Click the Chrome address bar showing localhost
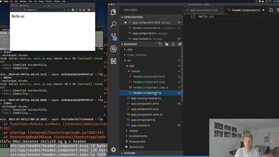Screen dimensions: 279x157 coord(43,10)
